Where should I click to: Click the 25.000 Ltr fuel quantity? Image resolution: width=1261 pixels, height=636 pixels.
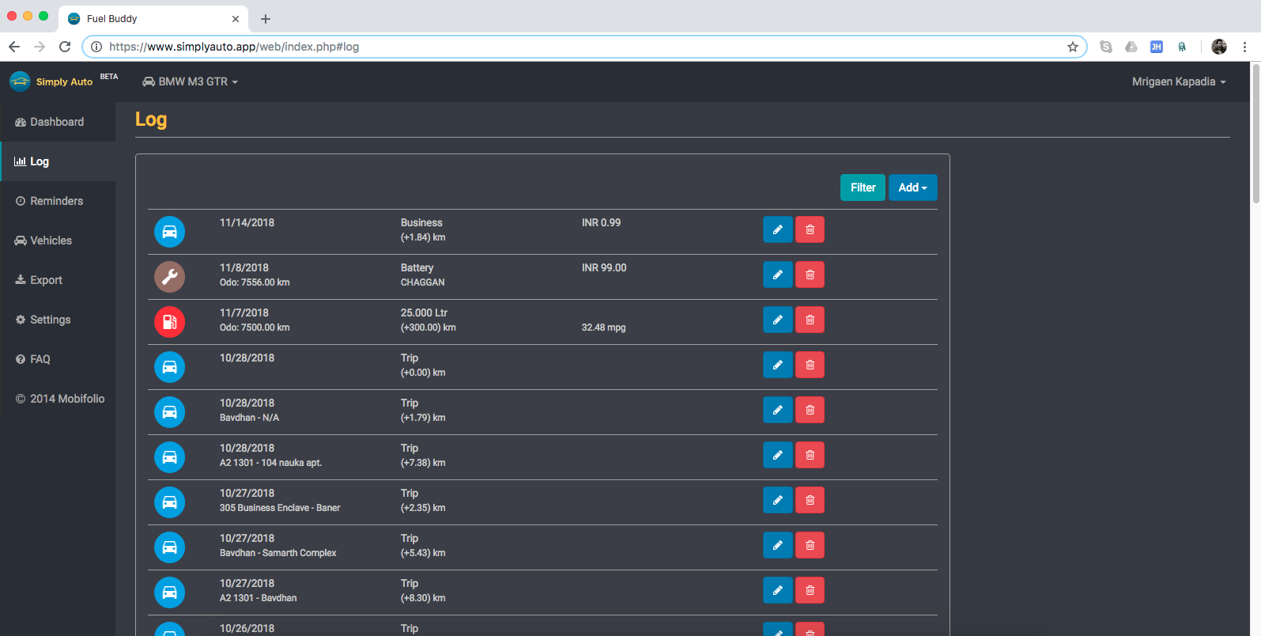click(x=424, y=313)
